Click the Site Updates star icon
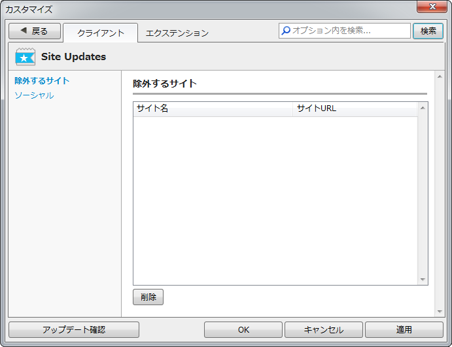Image resolution: width=452 pixels, height=347 pixels. coord(25,57)
